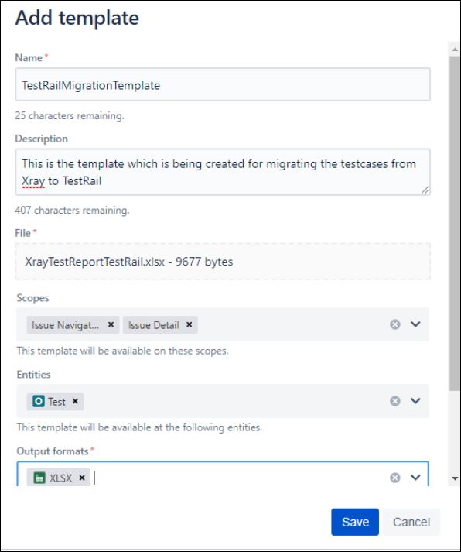Click the 'available on these scopes' hint
Screen dimensions: 461x552
pyautogui.click(x=122, y=351)
